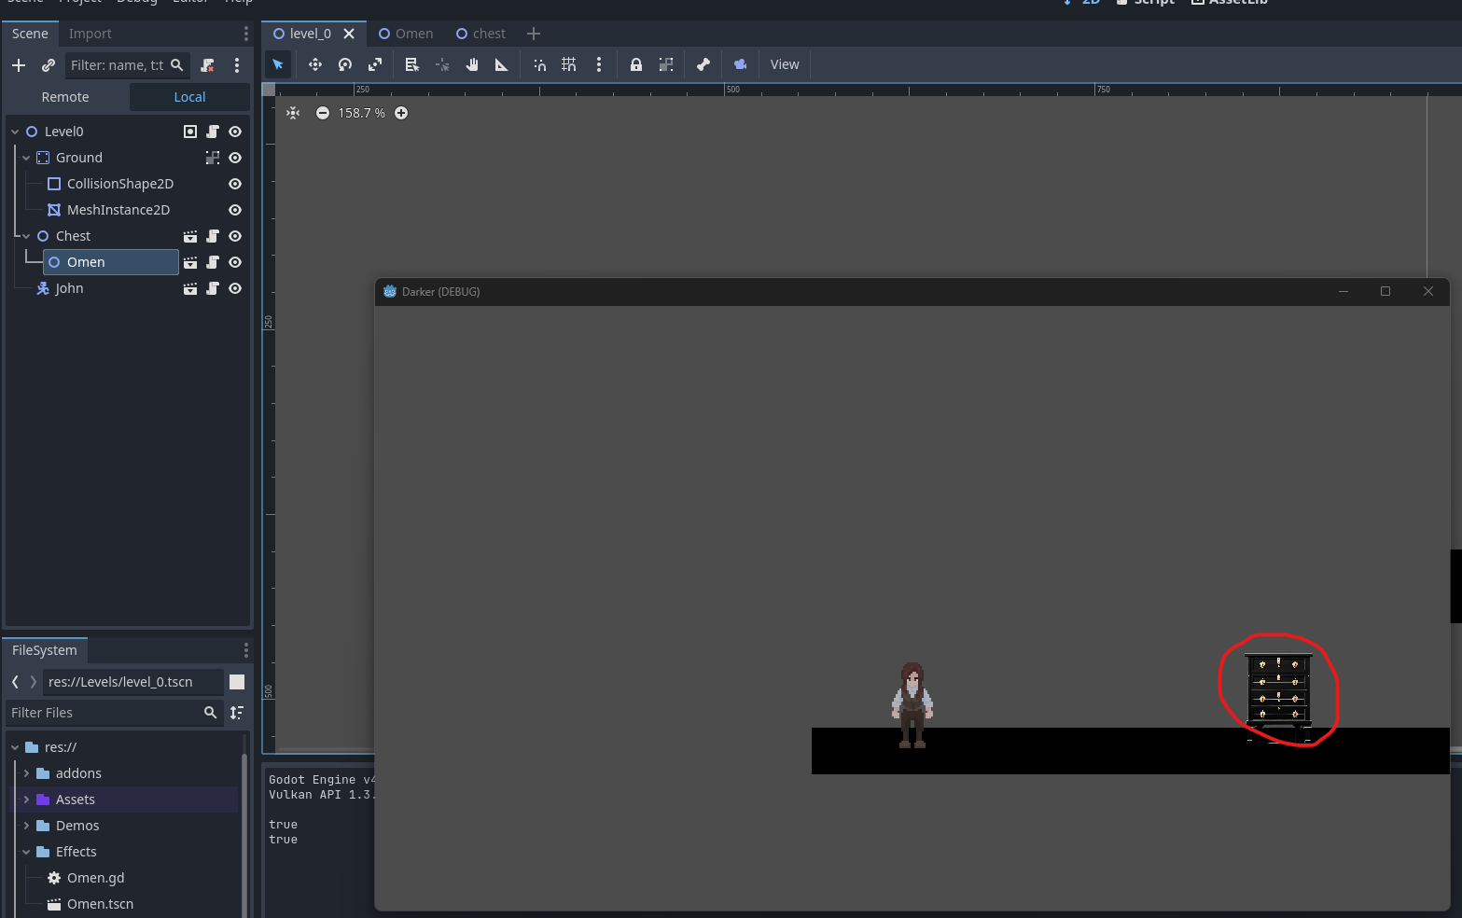This screenshot has height=918, width=1462.
Task: Instance a child scene via the link icon
Action: coord(49,65)
